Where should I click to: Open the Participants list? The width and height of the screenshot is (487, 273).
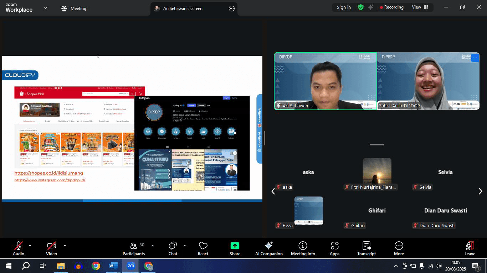click(x=134, y=248)
